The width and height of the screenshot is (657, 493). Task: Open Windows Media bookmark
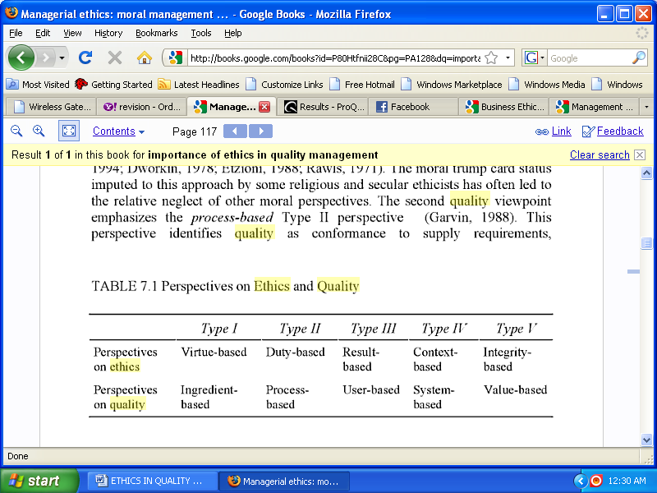[x=547, y=85]
